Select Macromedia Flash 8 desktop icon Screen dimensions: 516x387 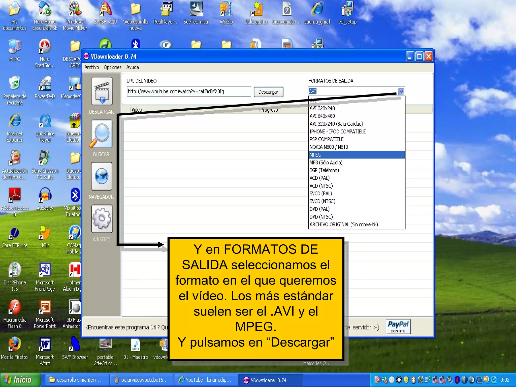15,314
